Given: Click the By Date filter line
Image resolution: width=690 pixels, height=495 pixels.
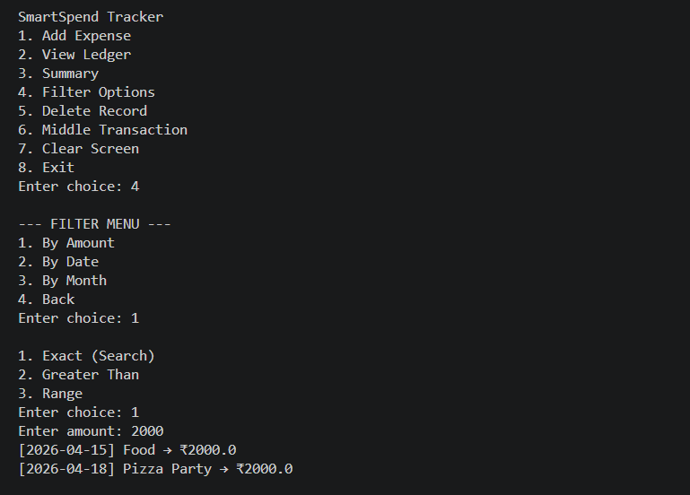Looking at the screenshot, I should click(x=58, y=262).
